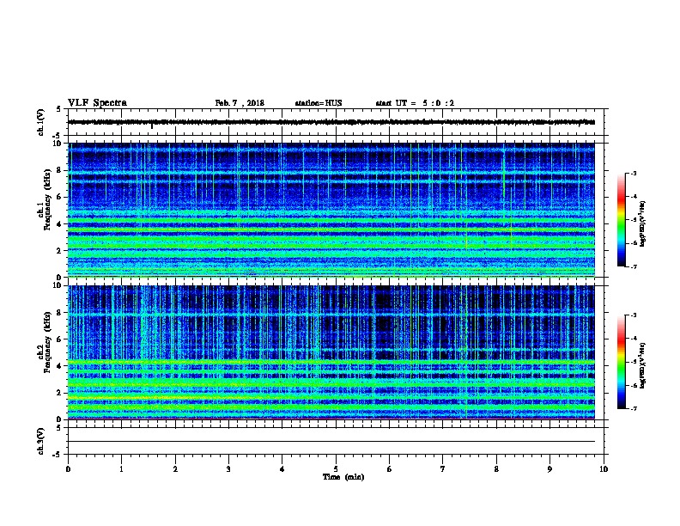This screenshot has height=526, width=680.
Task: Click time axis tick label '5'
Action: (x=336, y=469)
